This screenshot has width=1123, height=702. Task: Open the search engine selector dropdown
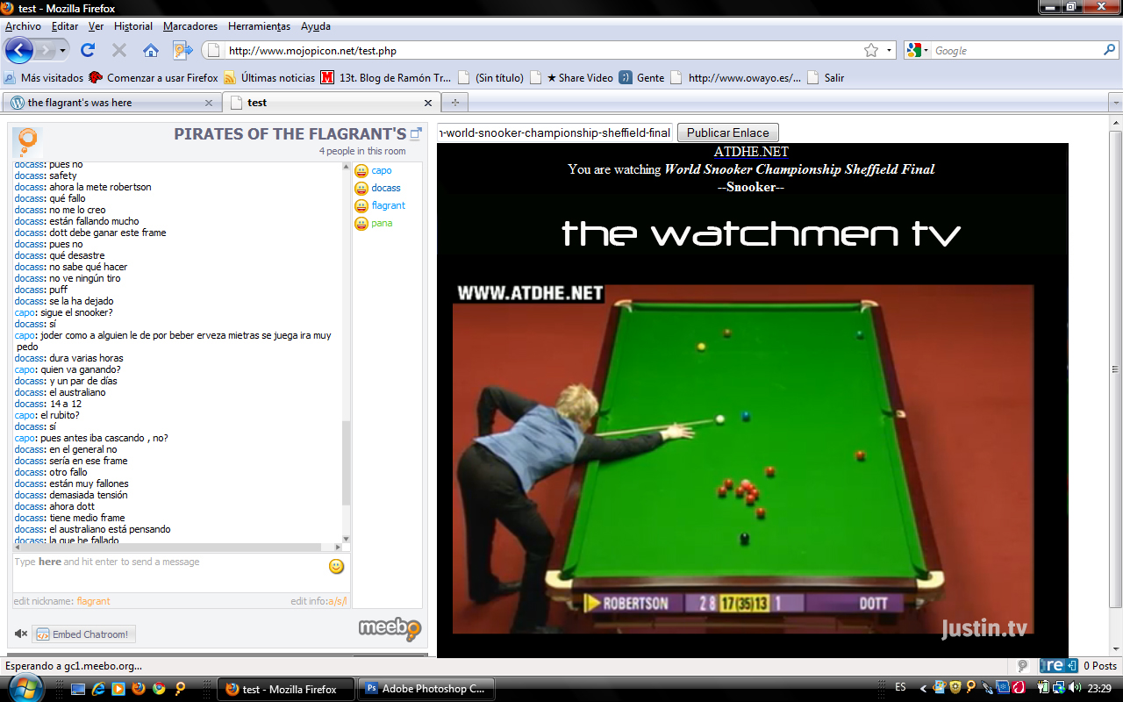click(x=926, y=51)
